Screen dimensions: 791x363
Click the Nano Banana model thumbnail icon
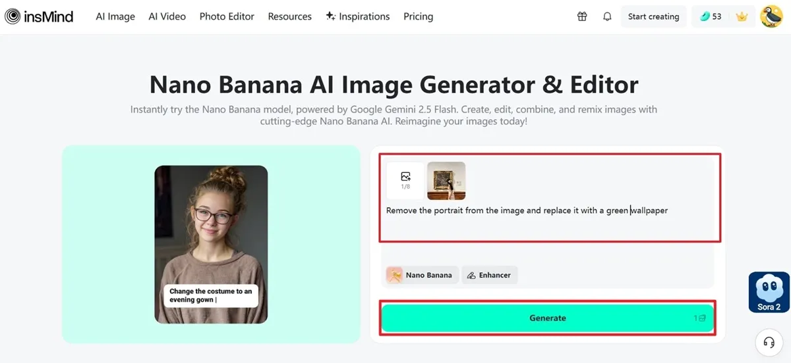click(395, 275)
